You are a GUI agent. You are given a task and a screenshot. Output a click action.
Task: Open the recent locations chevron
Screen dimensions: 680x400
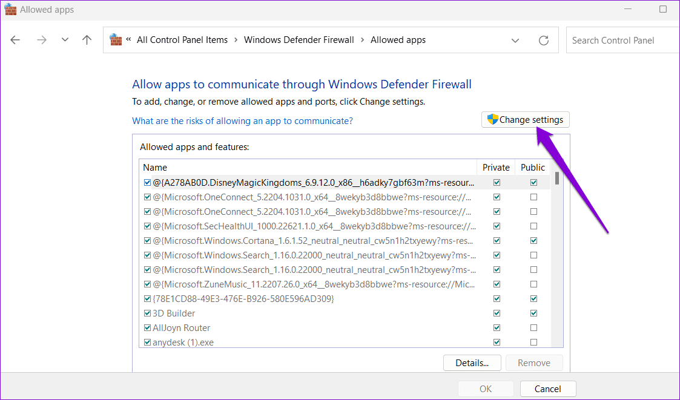click(65, 40)
